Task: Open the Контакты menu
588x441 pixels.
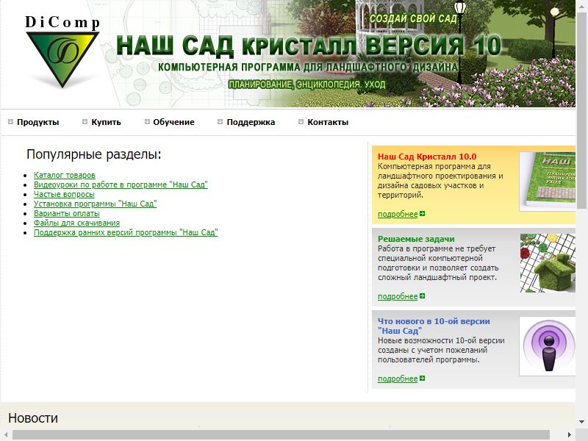Action: tap(328, 122)
